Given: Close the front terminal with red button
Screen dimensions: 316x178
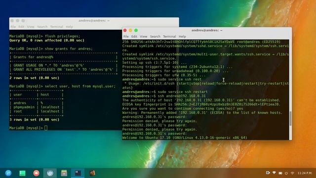Looking at the screenshot, I should click(x=125, y=30).
